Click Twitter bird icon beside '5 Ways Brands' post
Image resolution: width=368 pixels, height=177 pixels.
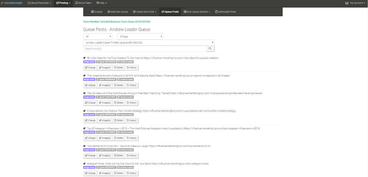[x=85, y=111]
